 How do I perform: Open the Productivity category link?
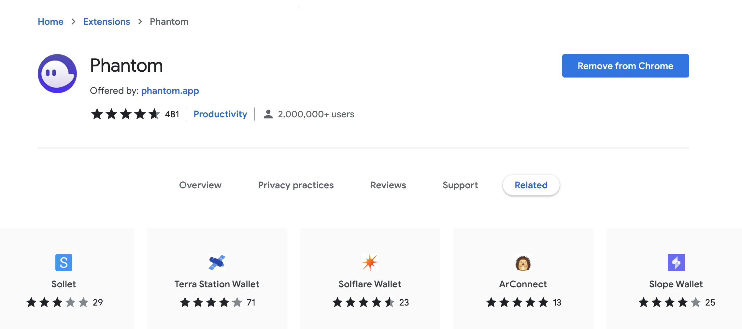click(x=220, y=114)
